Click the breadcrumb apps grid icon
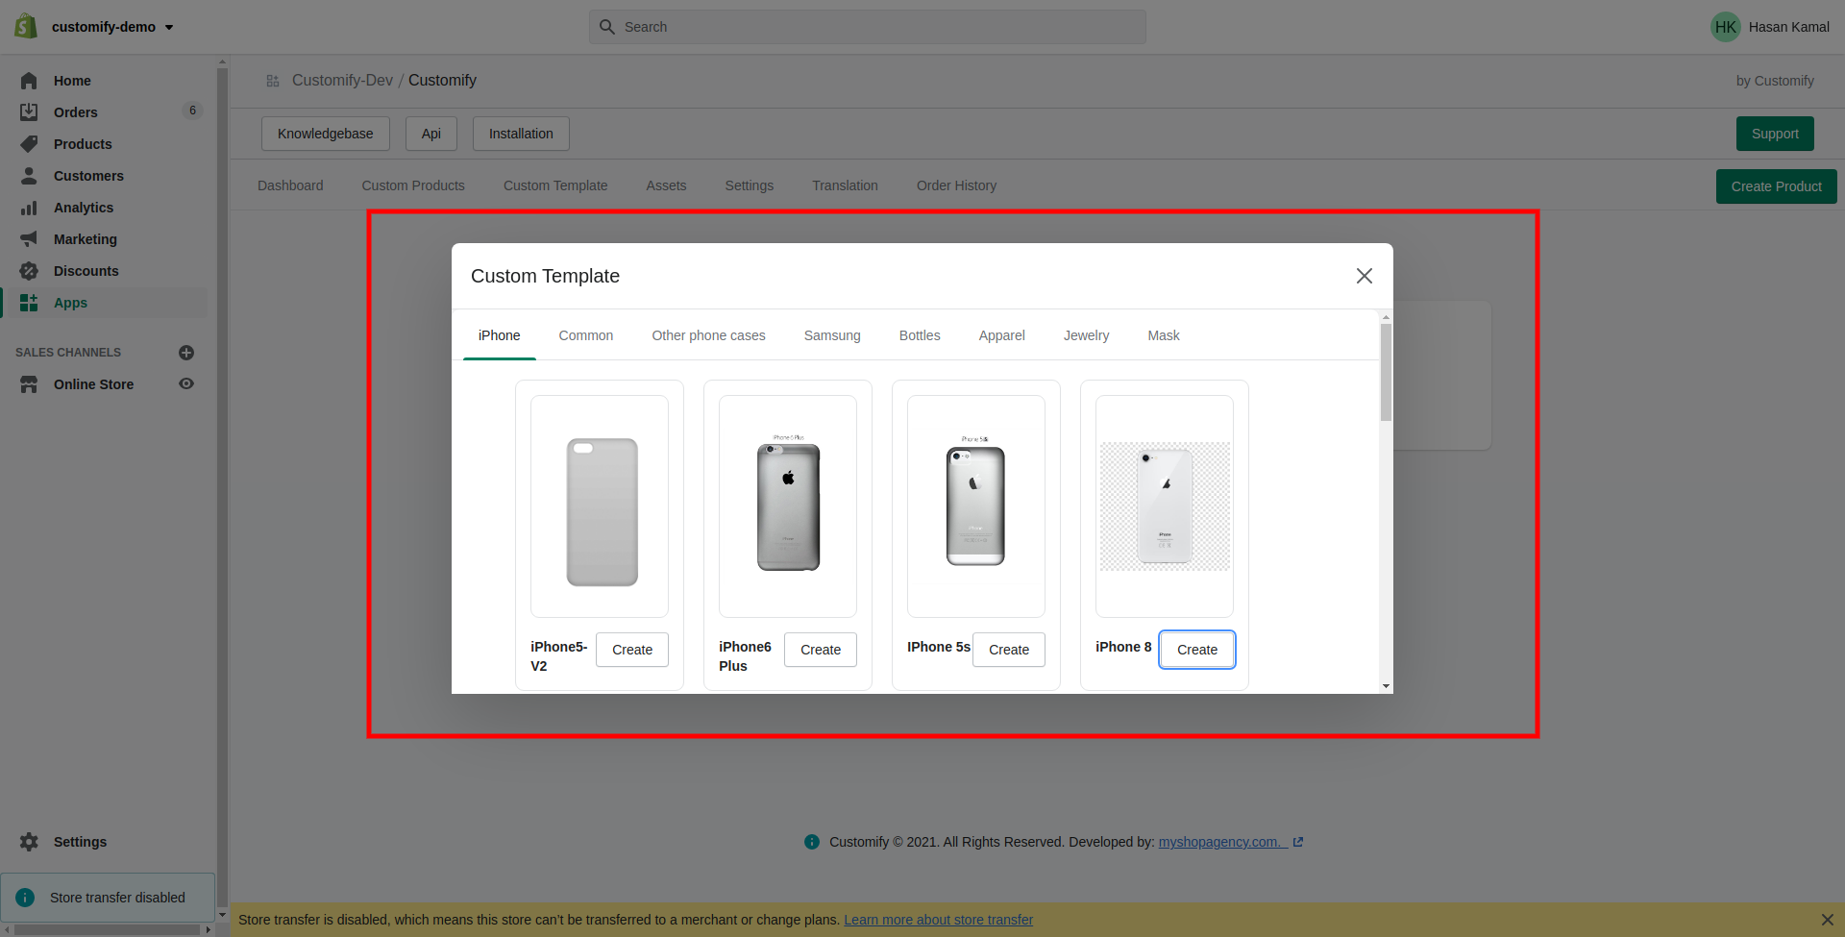 (x=273, y=81)
